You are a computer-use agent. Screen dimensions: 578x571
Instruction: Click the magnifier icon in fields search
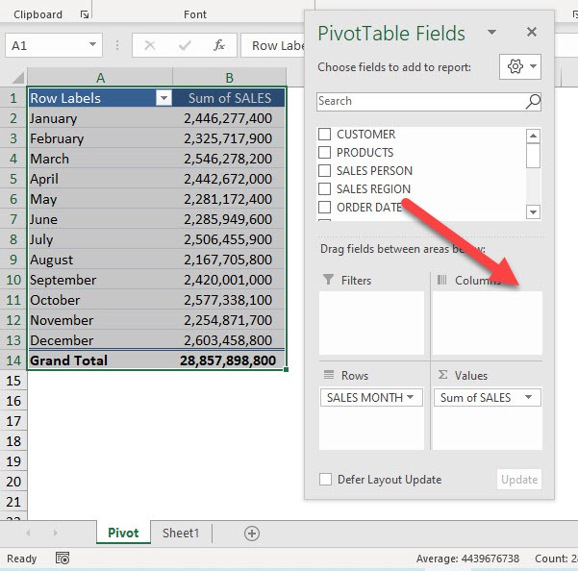click(533, 101)
